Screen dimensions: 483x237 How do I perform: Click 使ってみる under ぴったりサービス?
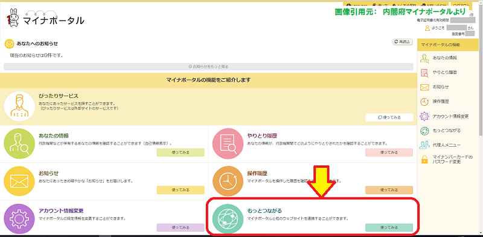[x=389, y=117]
